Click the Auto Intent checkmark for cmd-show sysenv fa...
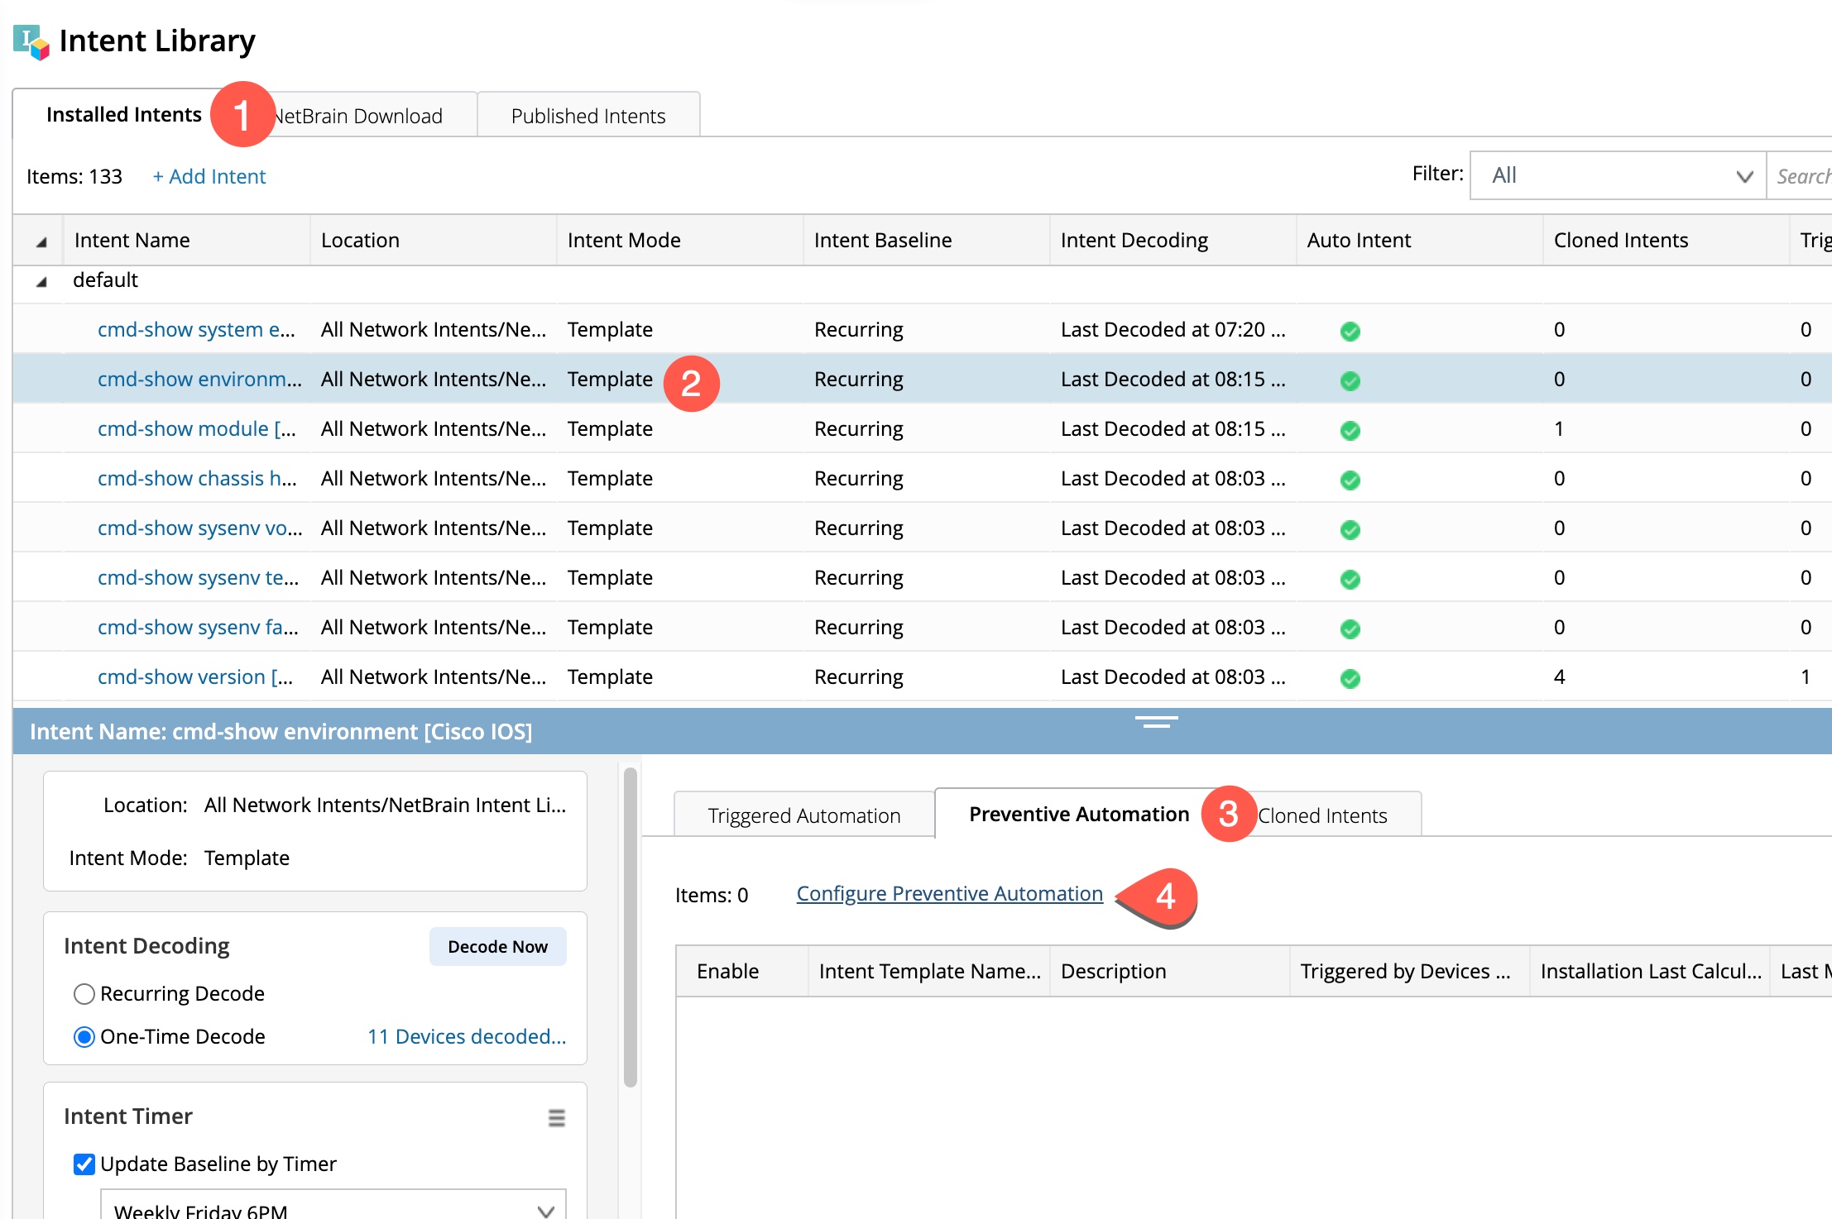This screenshot has width=1832, height=1219. click(1350, 629)
